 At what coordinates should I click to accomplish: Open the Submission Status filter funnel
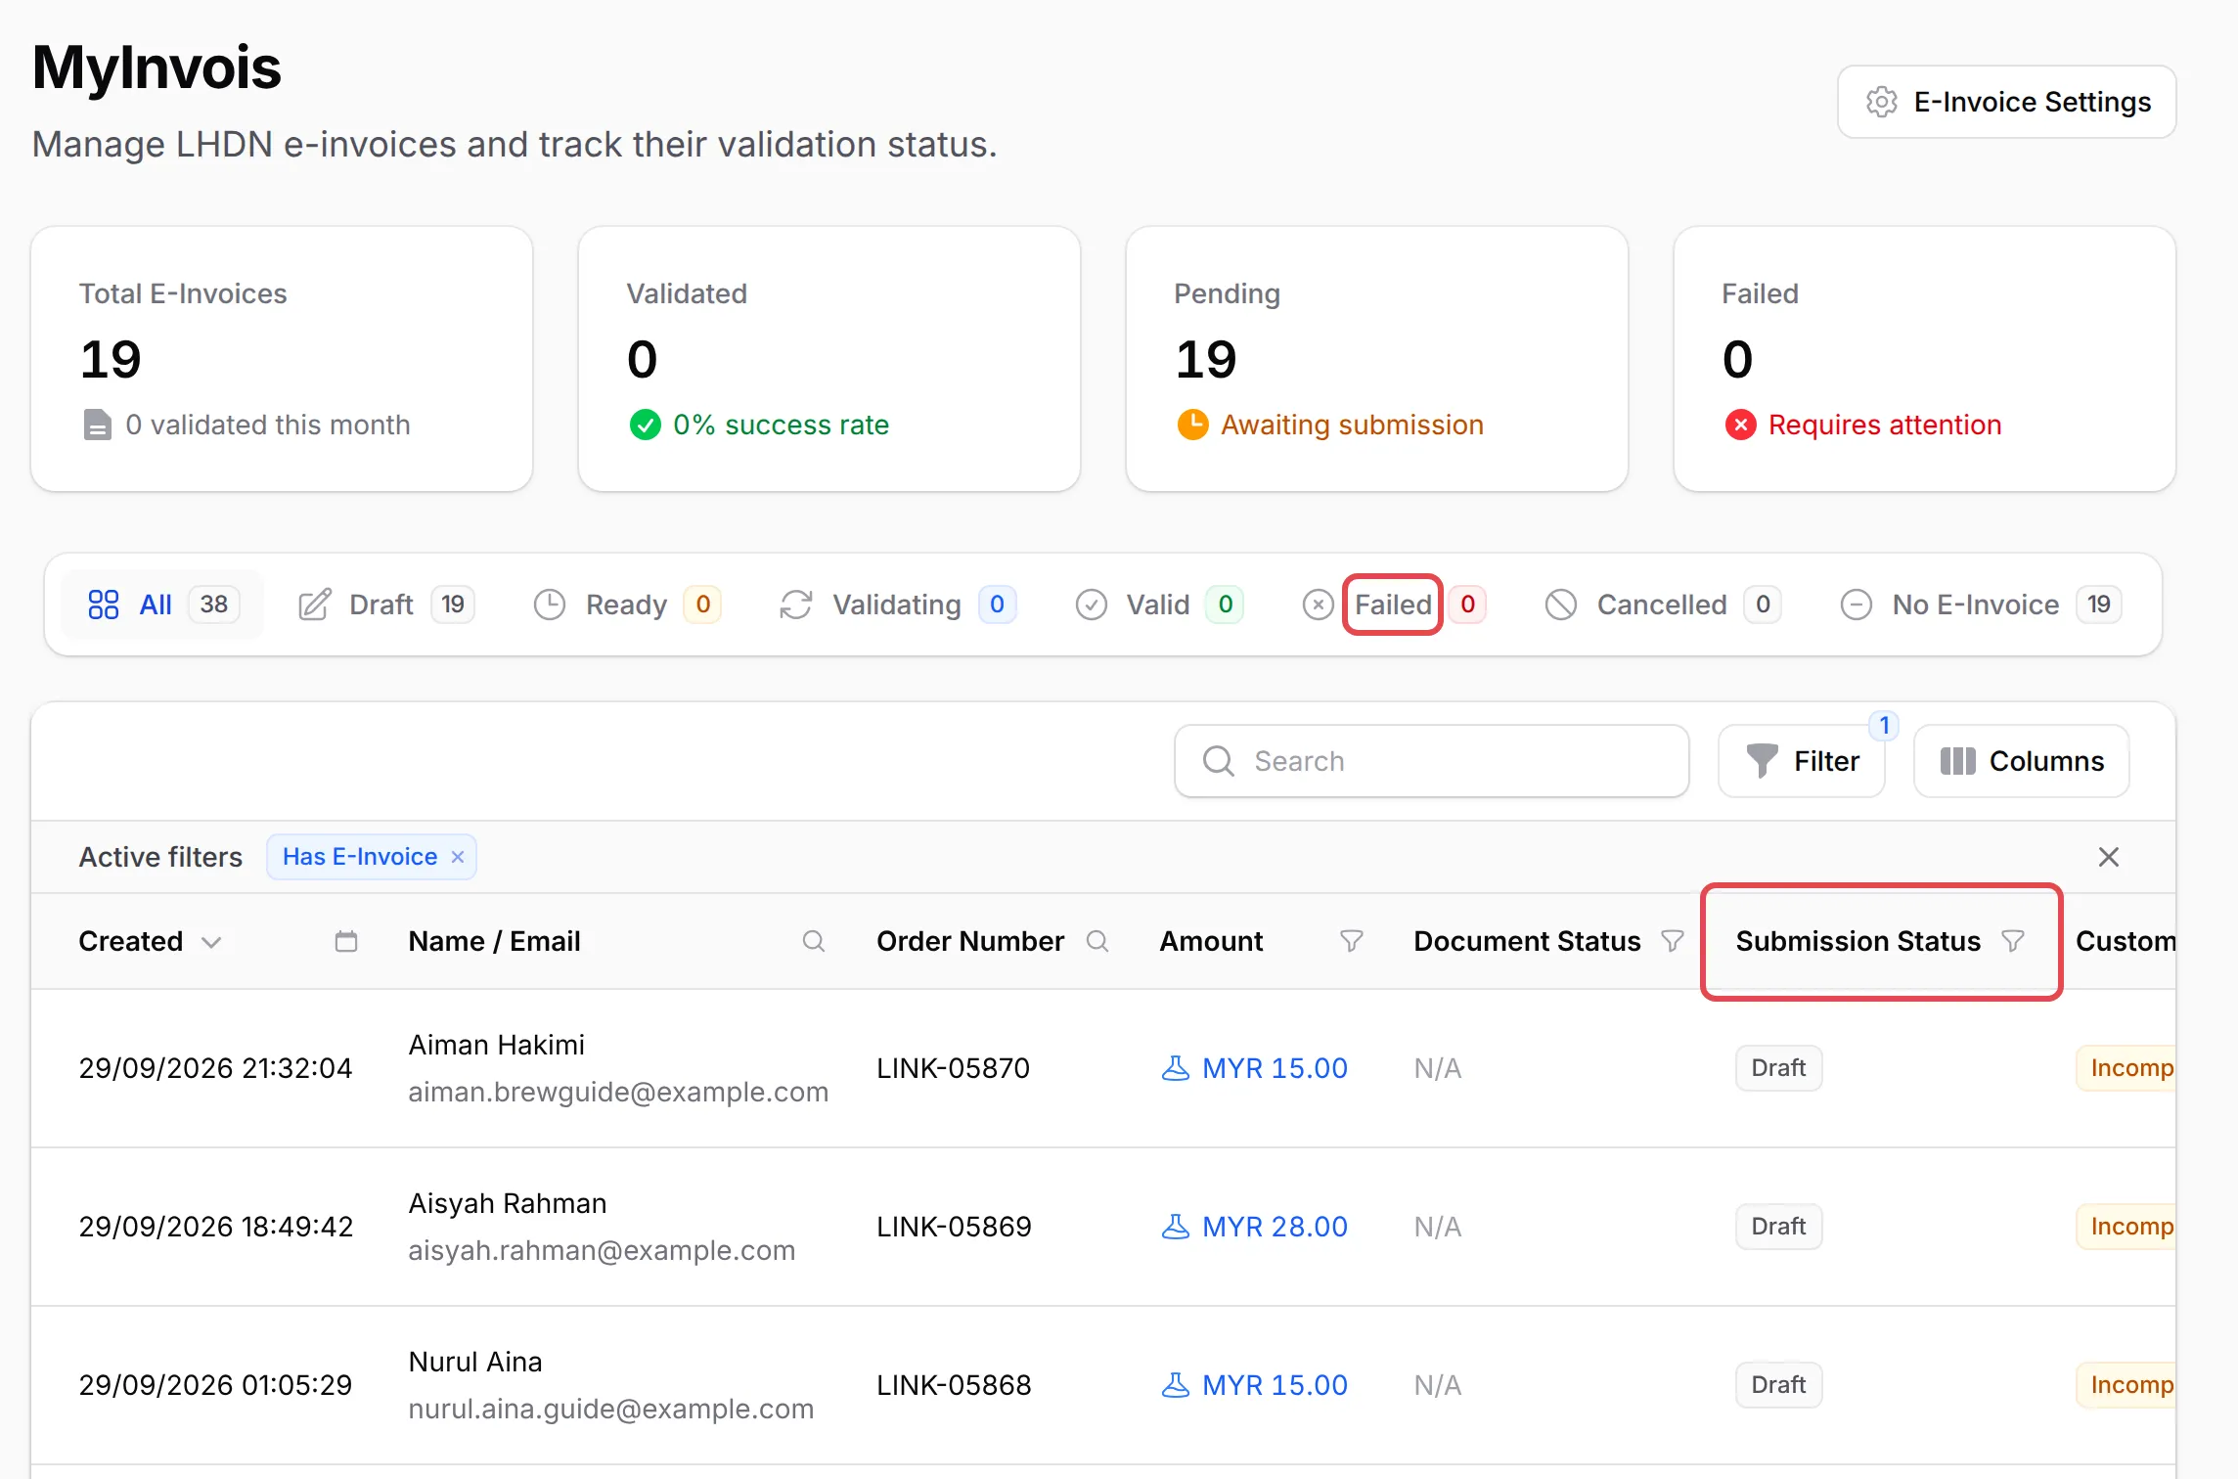[x=2013, y=941]
